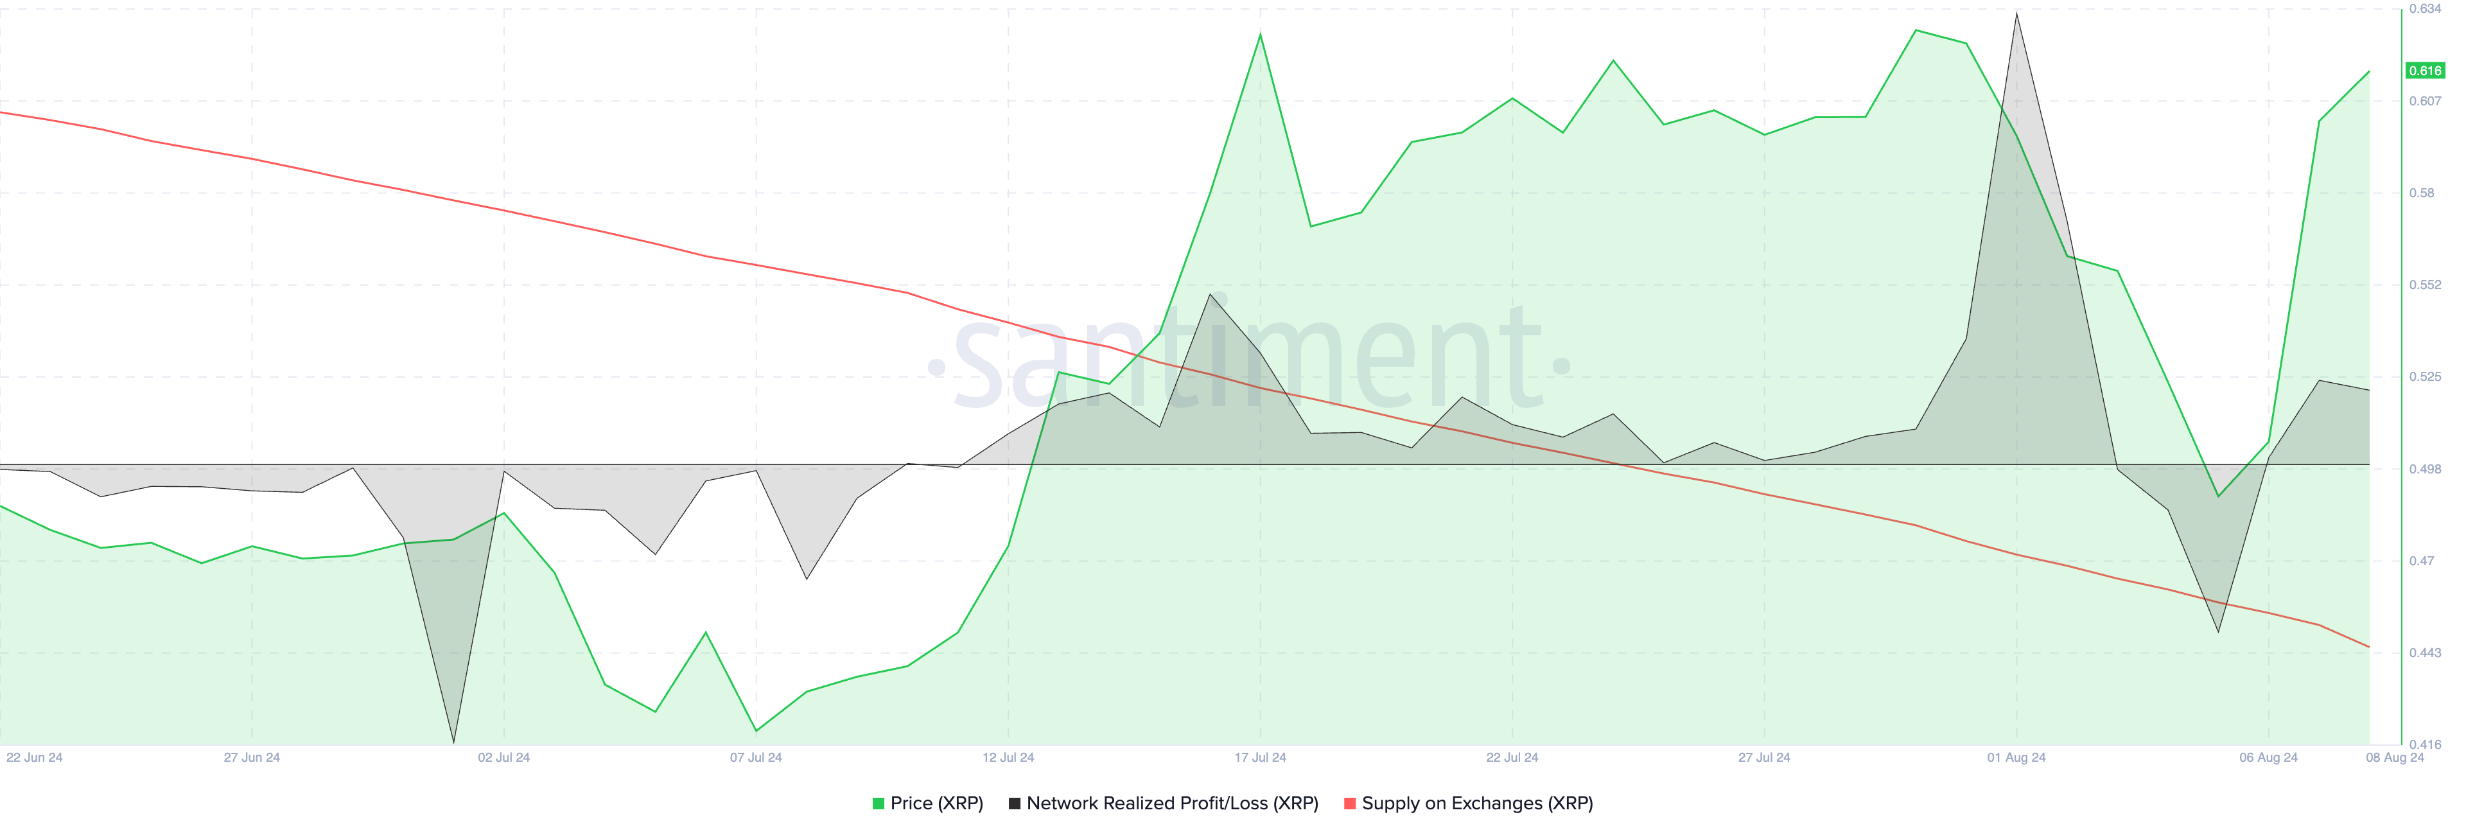This screenshot has height=835, width=2466.
Task: Click the 07 Jul 24 date label
Action: (x=756, y=757)
